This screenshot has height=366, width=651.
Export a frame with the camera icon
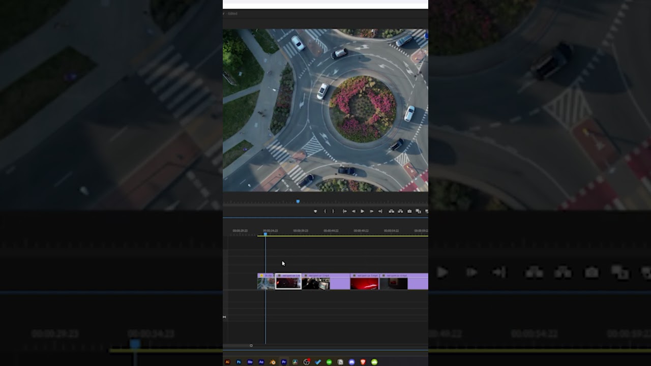(409, 211)
